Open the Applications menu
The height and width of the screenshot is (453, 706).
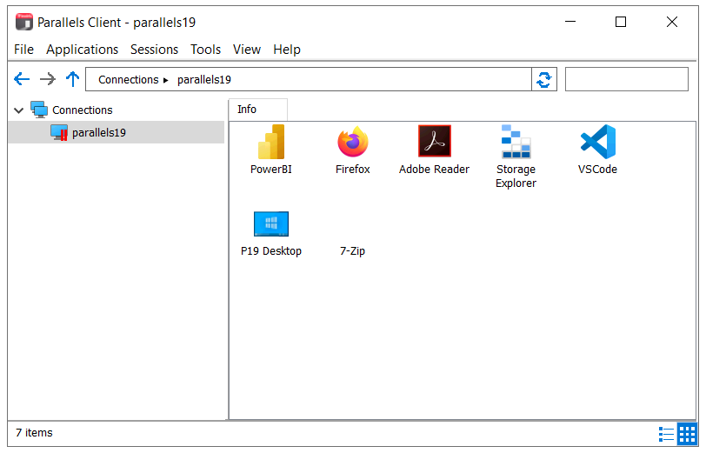(x=82, y=49)
